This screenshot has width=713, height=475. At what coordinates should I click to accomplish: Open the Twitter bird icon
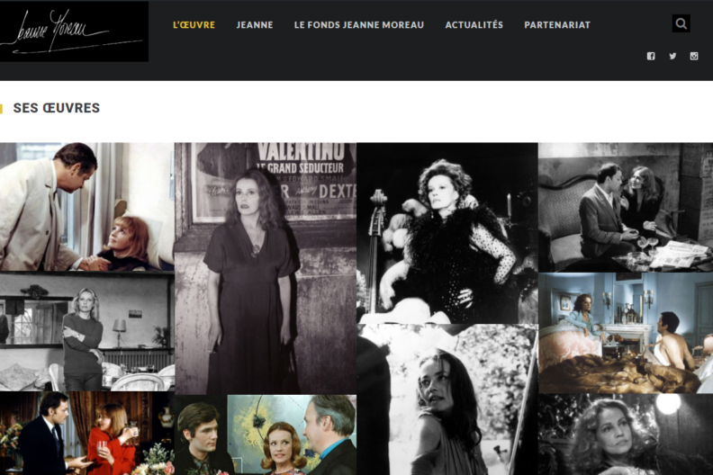point(672,56)
